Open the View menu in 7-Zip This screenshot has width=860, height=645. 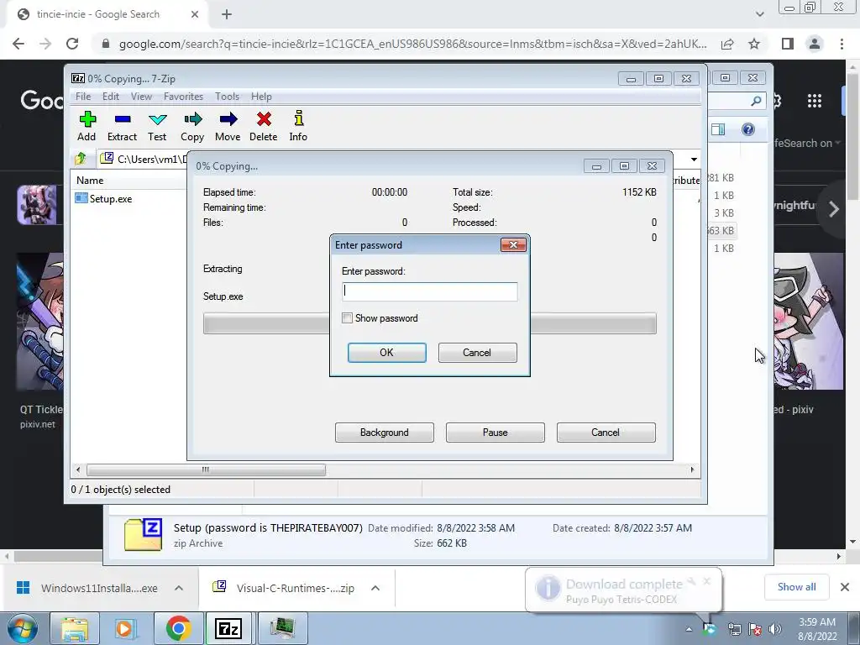(x=141, y=97)
